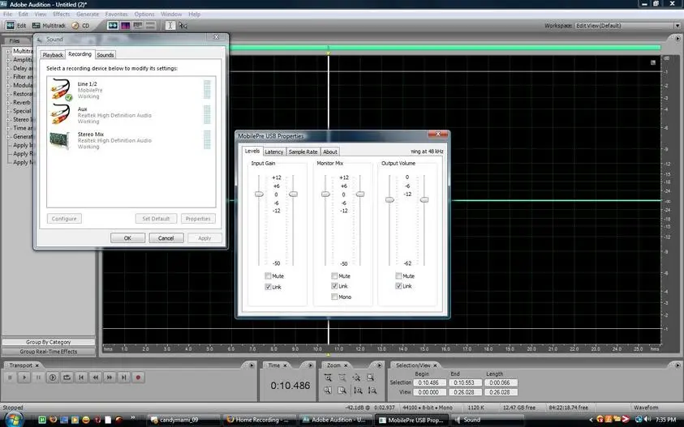Expand the Amplitude effects tree item

(8, 60)
